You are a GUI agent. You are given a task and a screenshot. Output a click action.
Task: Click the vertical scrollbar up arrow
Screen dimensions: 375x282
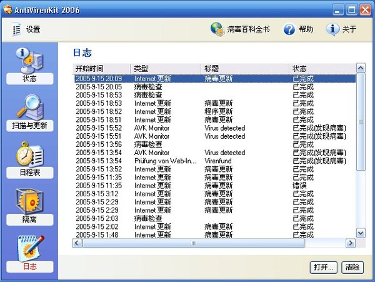(x=361, y=68)
